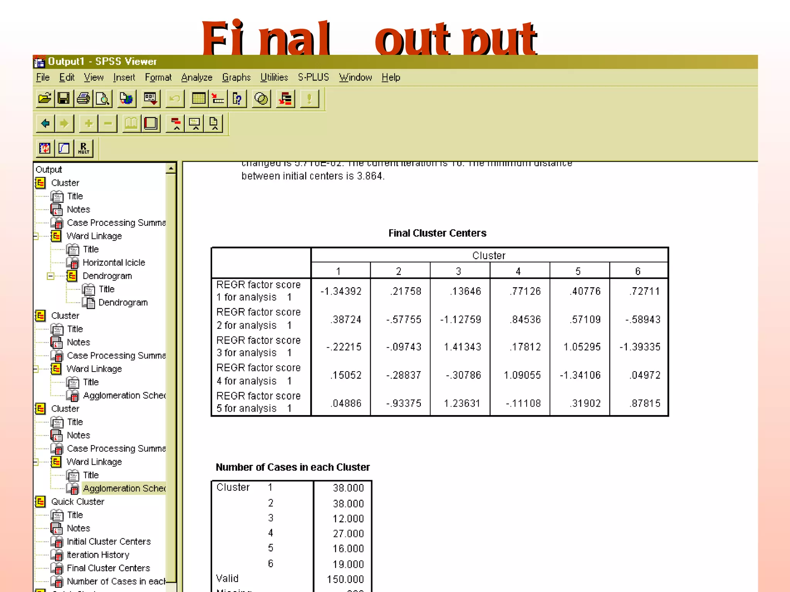
Task: Click the Valid total 150.000 cell
Action: coord(345,579)
